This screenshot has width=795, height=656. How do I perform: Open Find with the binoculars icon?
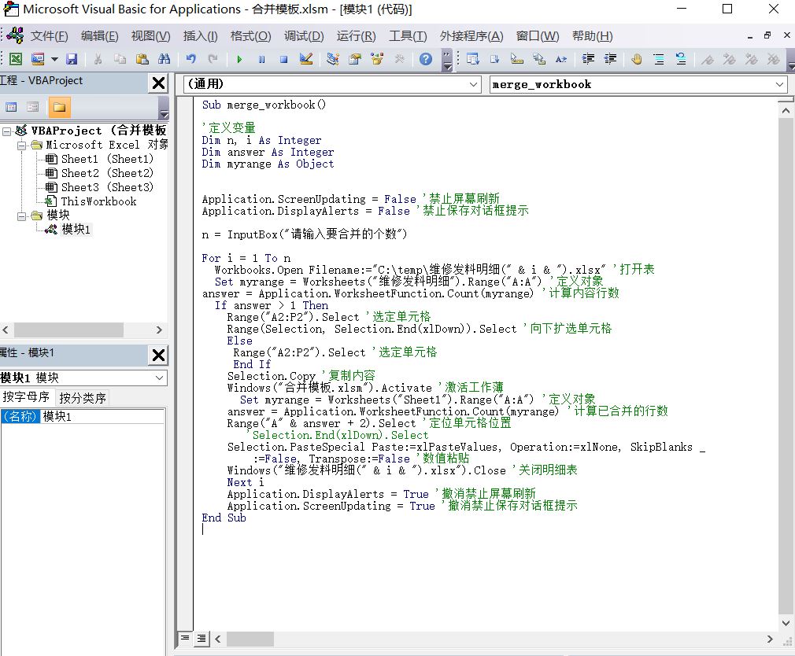click(164, 59)
